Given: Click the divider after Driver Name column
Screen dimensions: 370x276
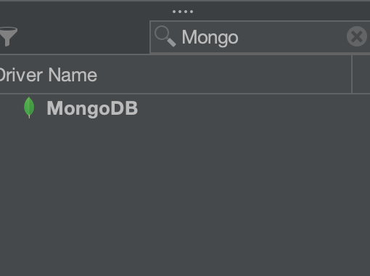Looking at the screenshot, I should pyautogui.click(x=352, y=74).
